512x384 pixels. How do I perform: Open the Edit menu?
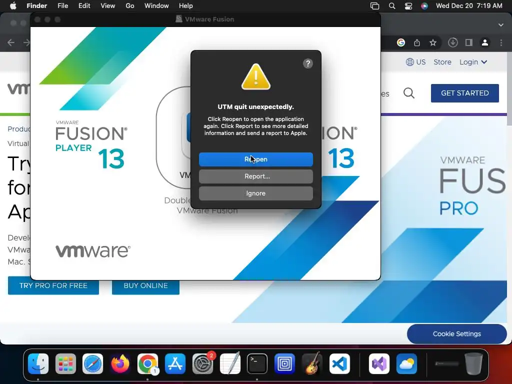pyautogui.click(x=84, y=6)
